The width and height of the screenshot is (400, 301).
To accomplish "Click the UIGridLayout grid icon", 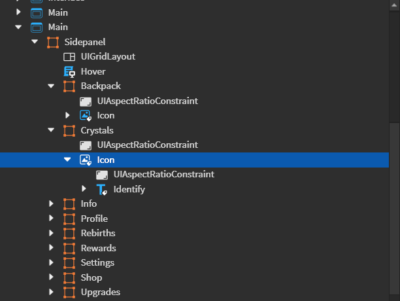I will pos(69,57).
